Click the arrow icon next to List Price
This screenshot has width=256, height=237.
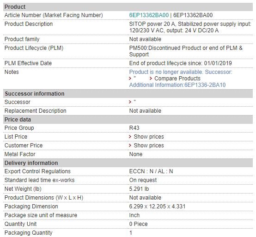coord(130,137)
